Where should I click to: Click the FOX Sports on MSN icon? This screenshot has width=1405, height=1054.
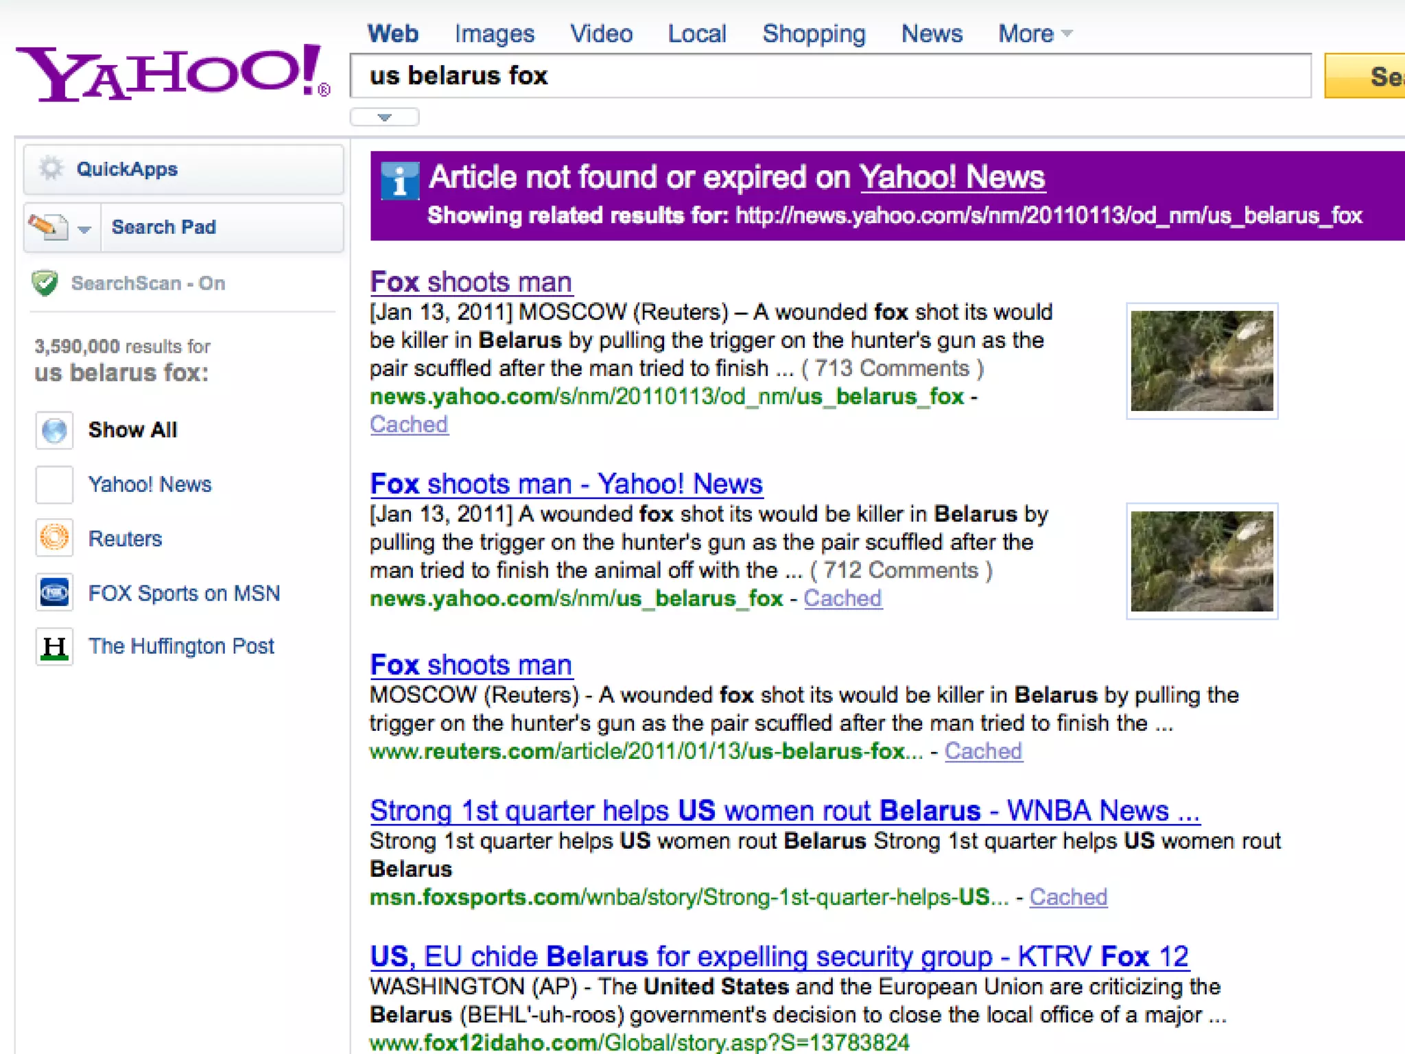[54, 592]
